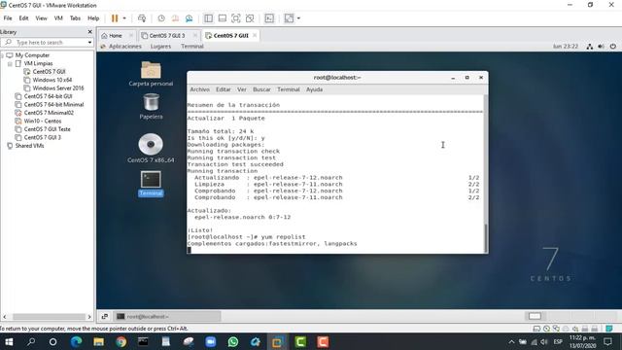Click Send Ctrl+Alt+Del toolbar icon

click(x=142, y=18)
